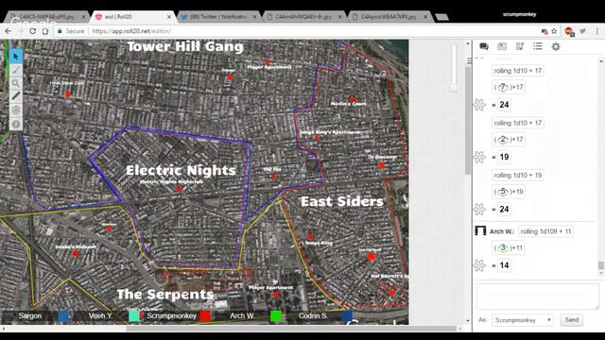Click the Send chat button
Viewport: 605px width, 340px height.
571,320
